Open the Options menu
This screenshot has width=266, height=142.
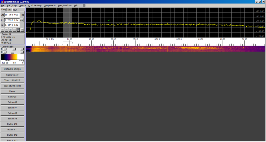(x=22, y=6)
